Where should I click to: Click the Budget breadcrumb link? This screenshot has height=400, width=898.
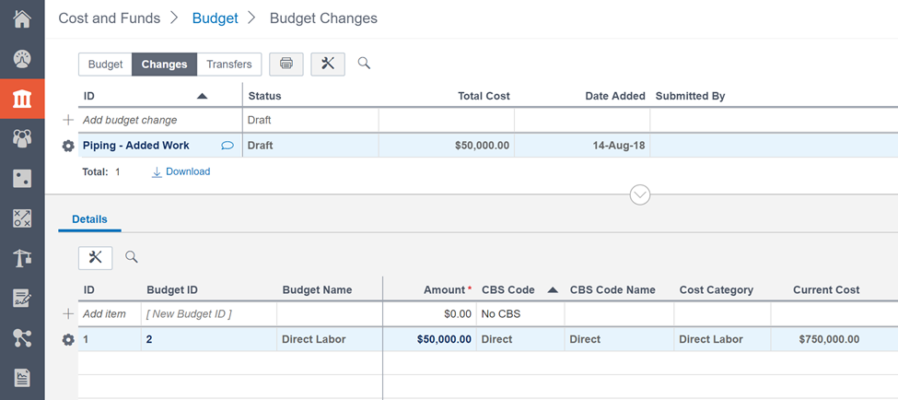click(x=215, y=18)
